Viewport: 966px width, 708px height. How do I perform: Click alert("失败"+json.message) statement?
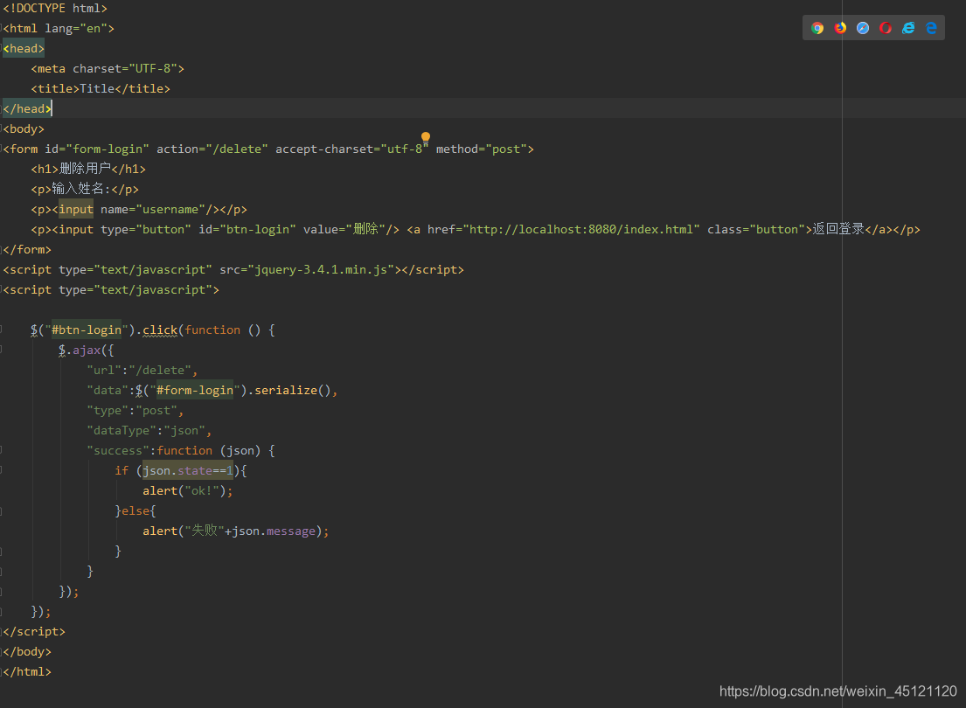tap(236, 531)
